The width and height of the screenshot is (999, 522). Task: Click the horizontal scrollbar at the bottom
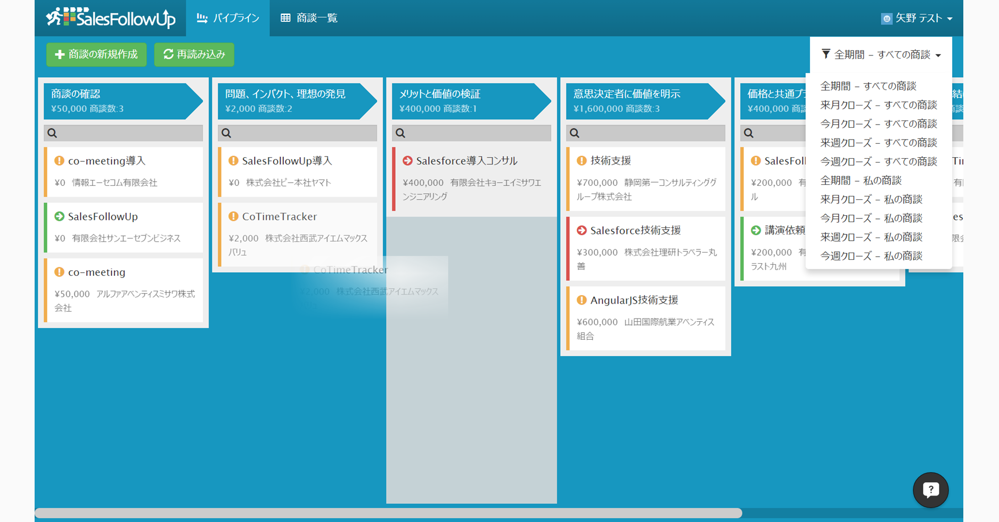pyautogui.click(x=388, y=513)
